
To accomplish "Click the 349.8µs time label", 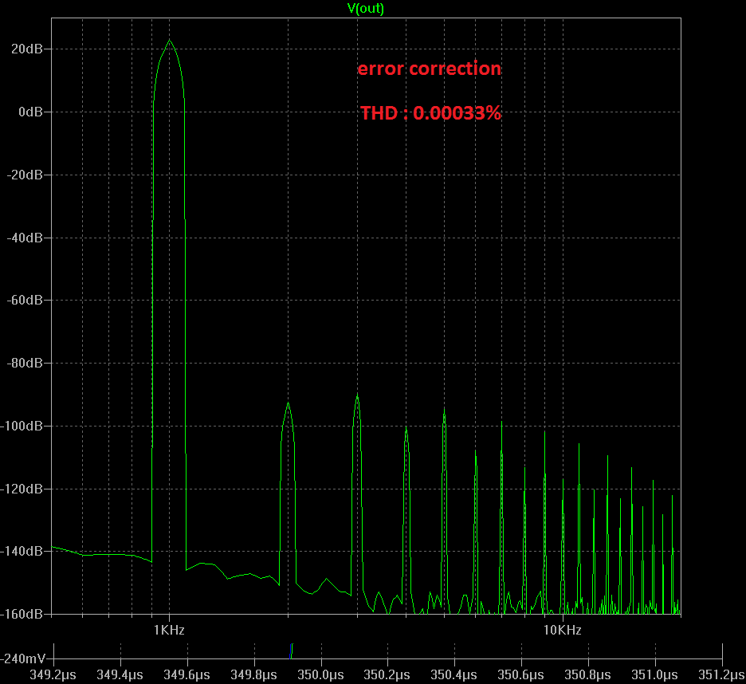I will (253, 675).
